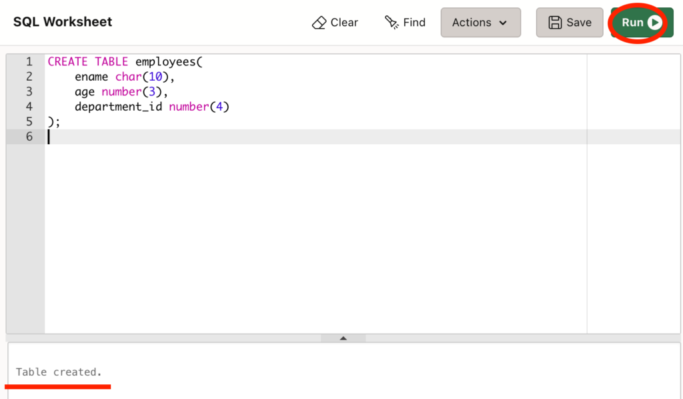The width and height of the screenshot is (683, 399).
Task: Click the floppy disk Save icon
Action: (x=555, y=23)
